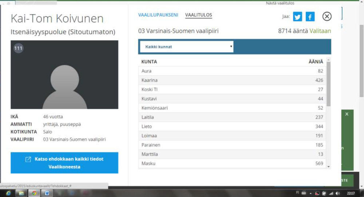Select the Parainen row
The height and width of the screenshot is (197, 364).
(232, 145)
